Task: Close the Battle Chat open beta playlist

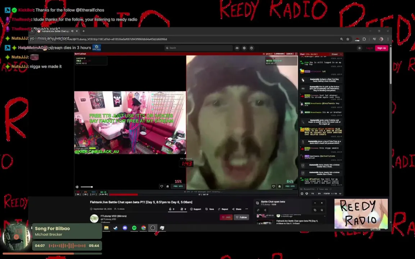Action: (x=322, y=203)
